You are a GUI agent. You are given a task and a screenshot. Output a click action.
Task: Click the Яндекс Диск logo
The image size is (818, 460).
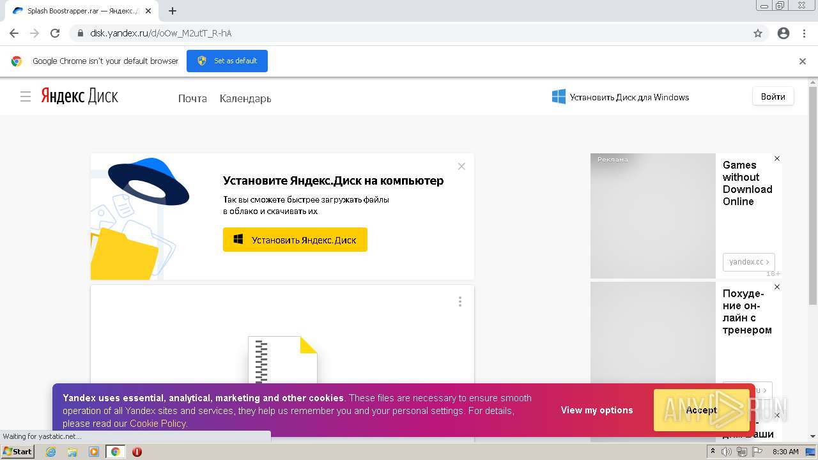[x=80, y=96]
